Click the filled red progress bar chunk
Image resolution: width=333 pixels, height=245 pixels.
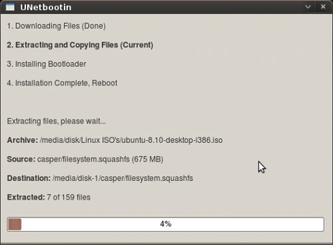pyautogui.click(x=15, y=224)
